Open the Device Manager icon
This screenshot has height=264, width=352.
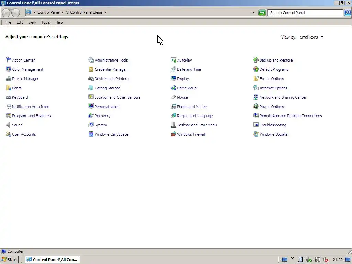9,79
